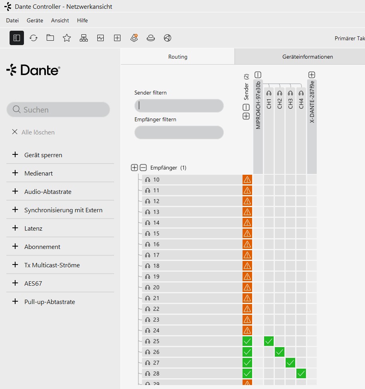365x389 pixels.
Task: Click the warning icon in row 21
Action: click(247, 298)
